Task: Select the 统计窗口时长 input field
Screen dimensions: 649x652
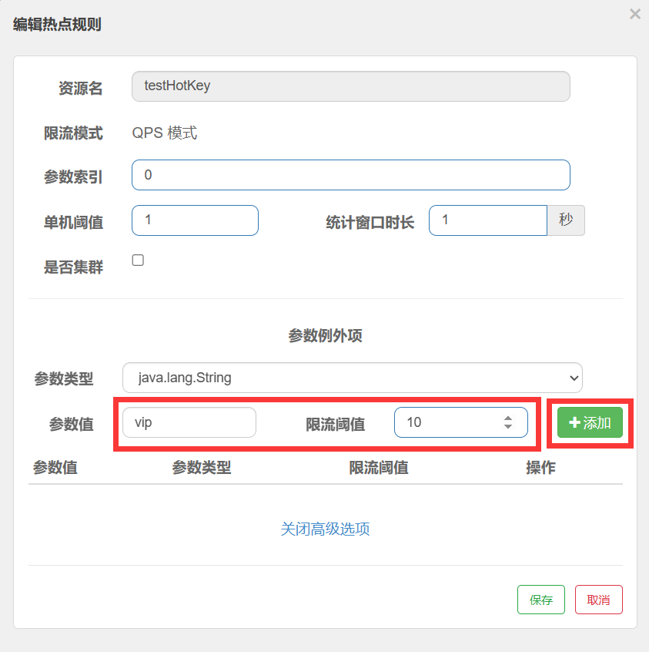Action: (487, 220)
